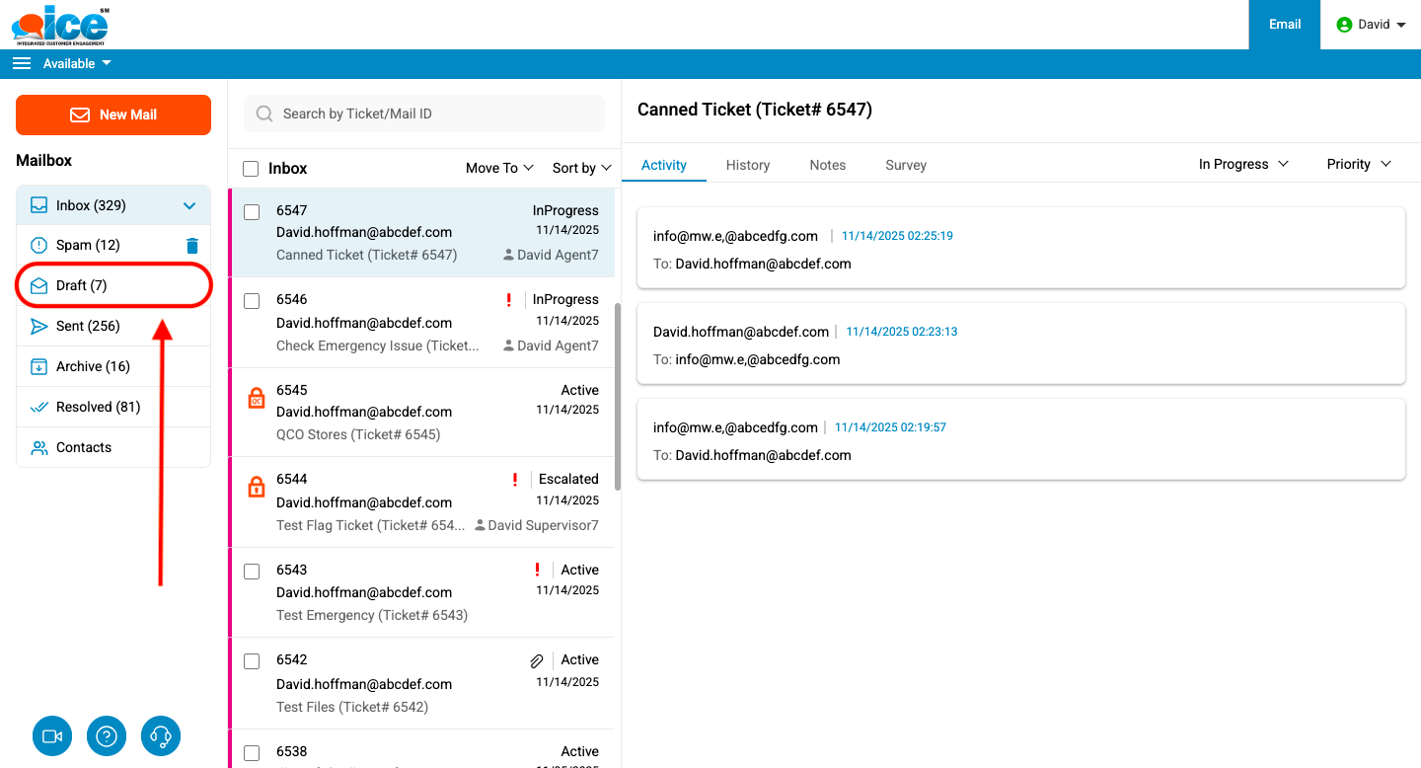The width and height of the screenshot is (1421, 768).
Task: Open the help question mark icon
Action: pyautogui.click(x=107, y=736)
